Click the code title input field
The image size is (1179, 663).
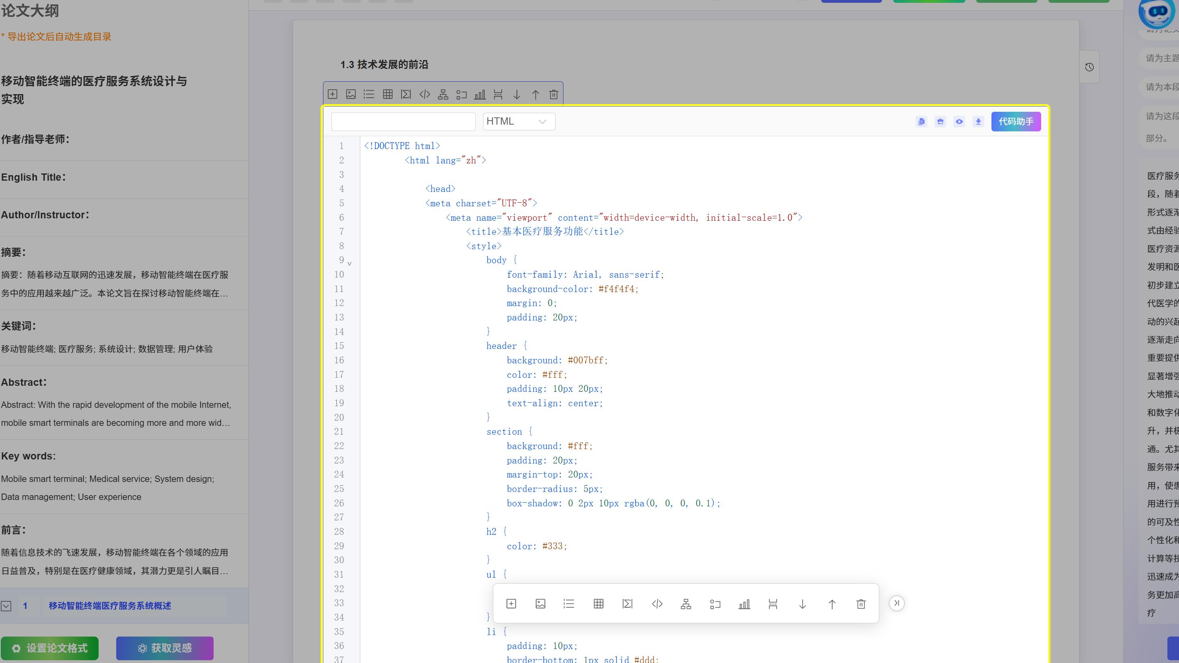point(403,122)
